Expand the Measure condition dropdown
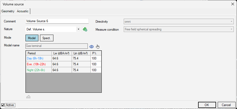237x109 pixels. (179, 29)
